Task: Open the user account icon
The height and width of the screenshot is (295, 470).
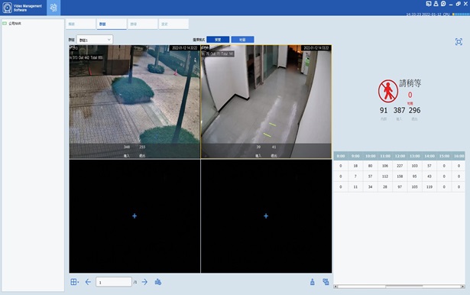Action: 436,4
